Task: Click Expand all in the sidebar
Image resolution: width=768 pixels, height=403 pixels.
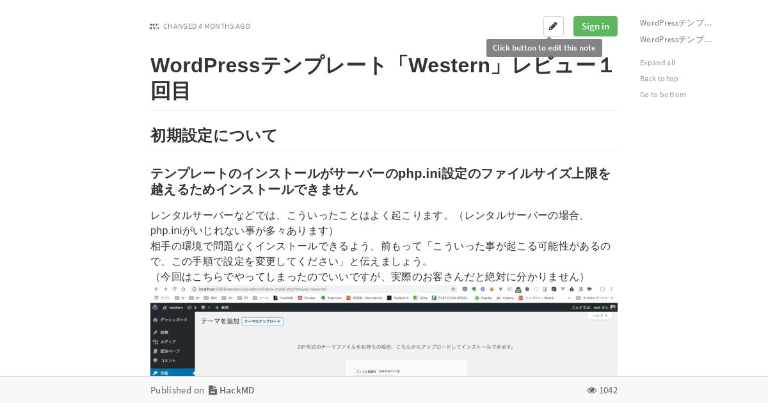Action: pos(657,63)
